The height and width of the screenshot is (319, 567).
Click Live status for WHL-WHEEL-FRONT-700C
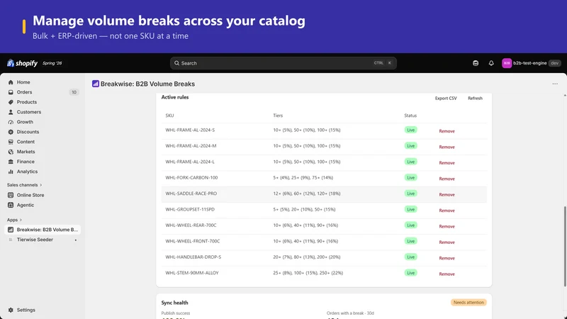point(411,241)
